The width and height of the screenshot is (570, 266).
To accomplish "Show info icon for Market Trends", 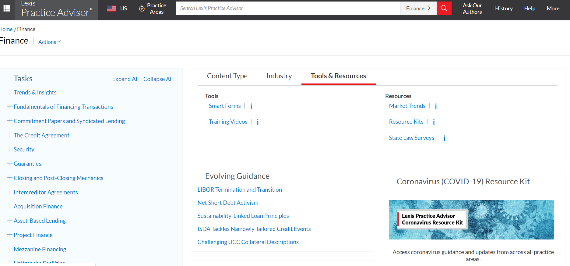I will pyautogui.click(x=436, y=106).
